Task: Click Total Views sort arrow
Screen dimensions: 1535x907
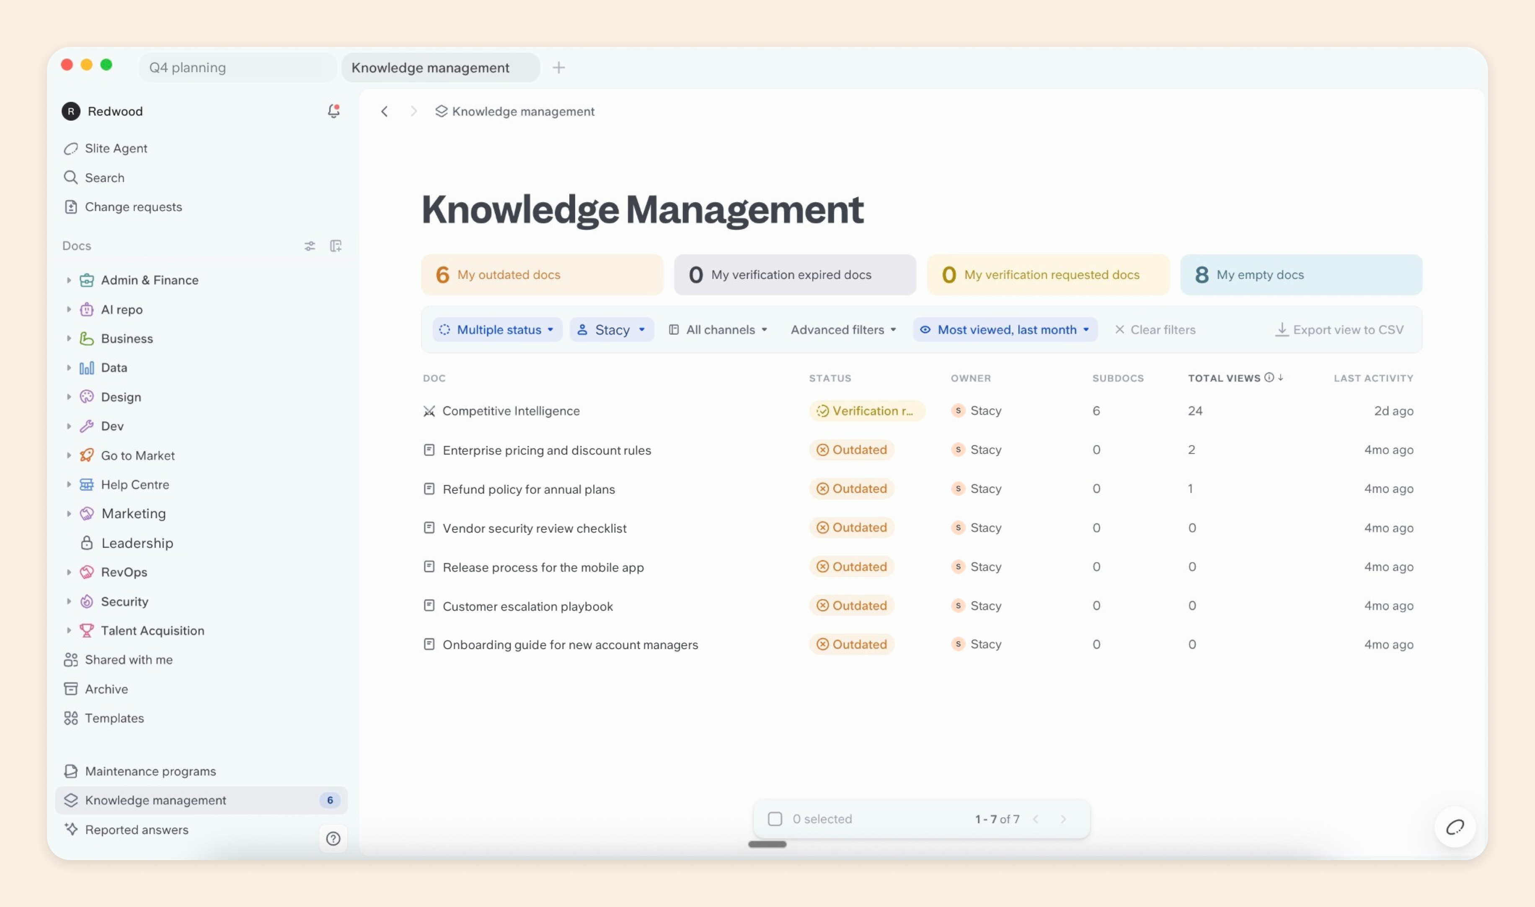Action: coord(1281,378)
